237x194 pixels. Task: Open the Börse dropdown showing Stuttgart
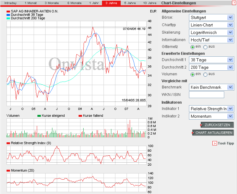tap(211, 18)
